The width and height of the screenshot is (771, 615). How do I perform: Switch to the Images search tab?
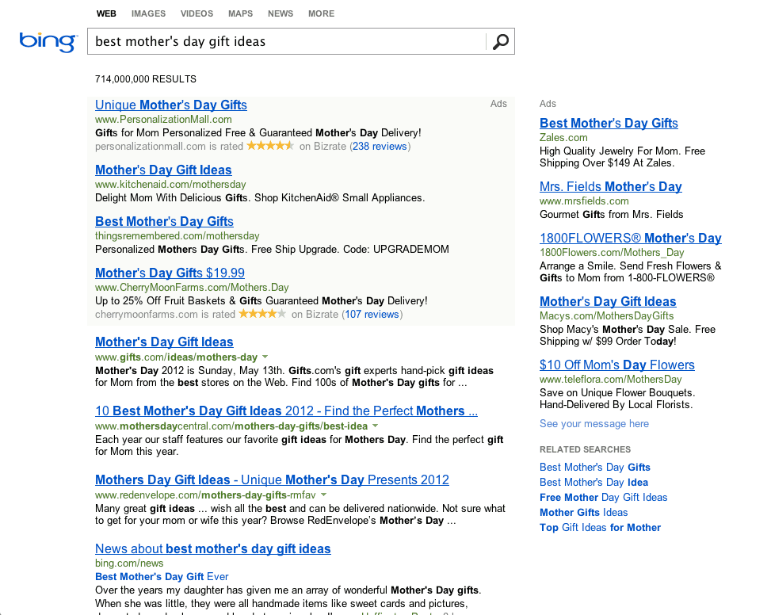tap(148, 13)
